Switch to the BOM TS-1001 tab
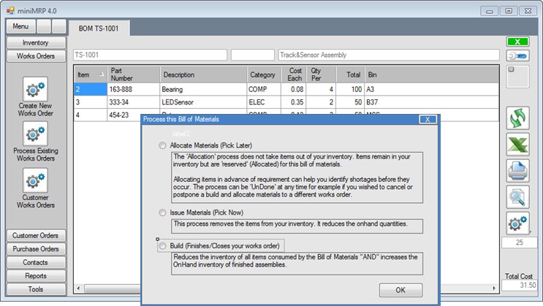This screenshot has width=543, height=306. [99, 28]
